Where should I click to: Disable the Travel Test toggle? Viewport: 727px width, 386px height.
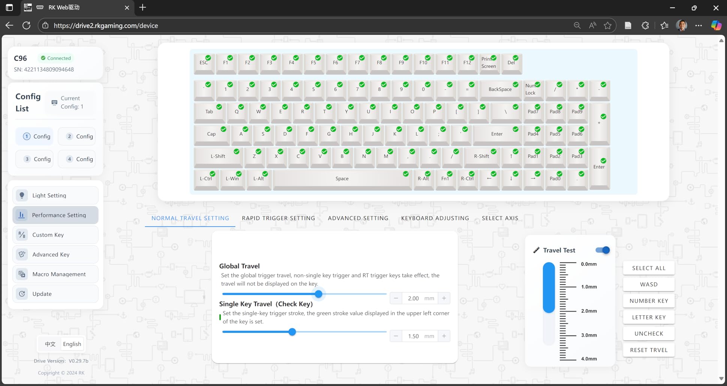[x=603, y=250]
